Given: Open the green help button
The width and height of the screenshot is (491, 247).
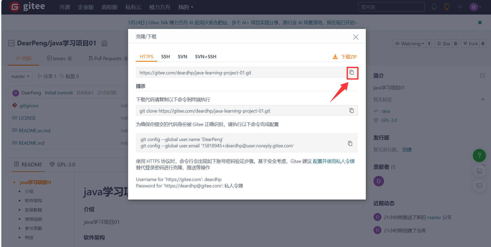Looking at the screenshot, I should point(479,156).
